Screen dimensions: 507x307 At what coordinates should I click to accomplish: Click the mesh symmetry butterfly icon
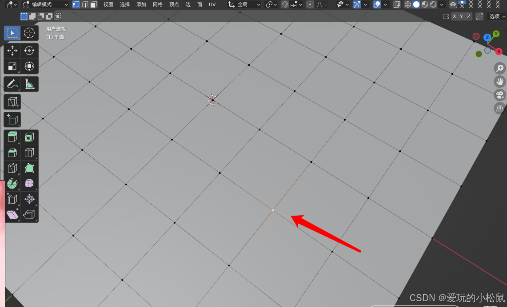(446, 16)
